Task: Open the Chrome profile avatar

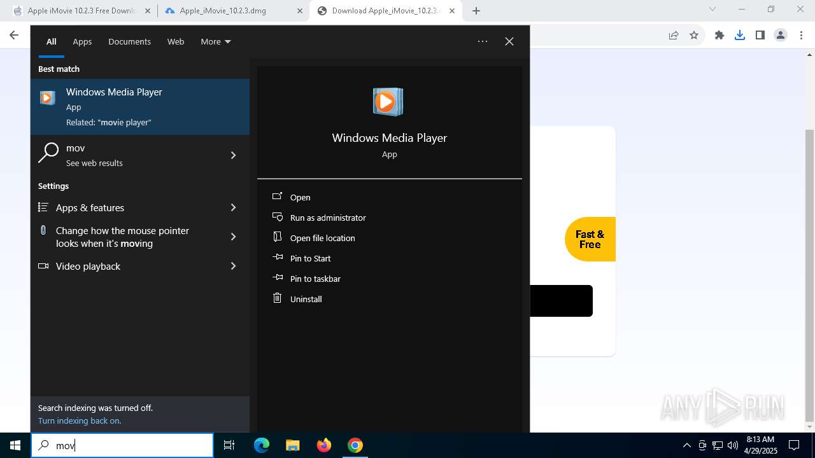Action: pyautogui.click(x=781, y=35)
